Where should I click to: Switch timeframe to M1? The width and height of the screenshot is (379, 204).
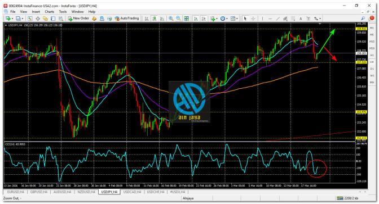click(372, 28)
